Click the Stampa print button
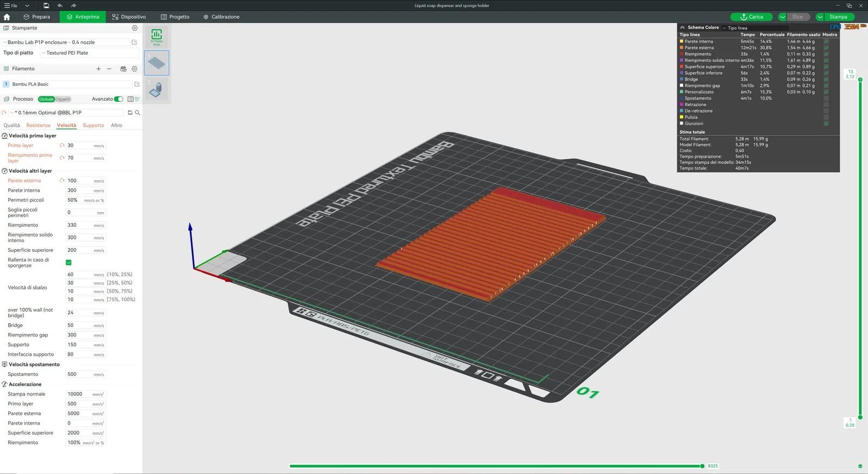Image resolution: width=868 pixels, height=474 pixels. coord(838,17)
